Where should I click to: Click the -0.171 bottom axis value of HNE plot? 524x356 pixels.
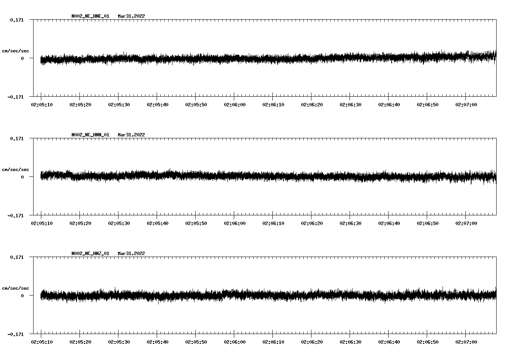point(15,97)
